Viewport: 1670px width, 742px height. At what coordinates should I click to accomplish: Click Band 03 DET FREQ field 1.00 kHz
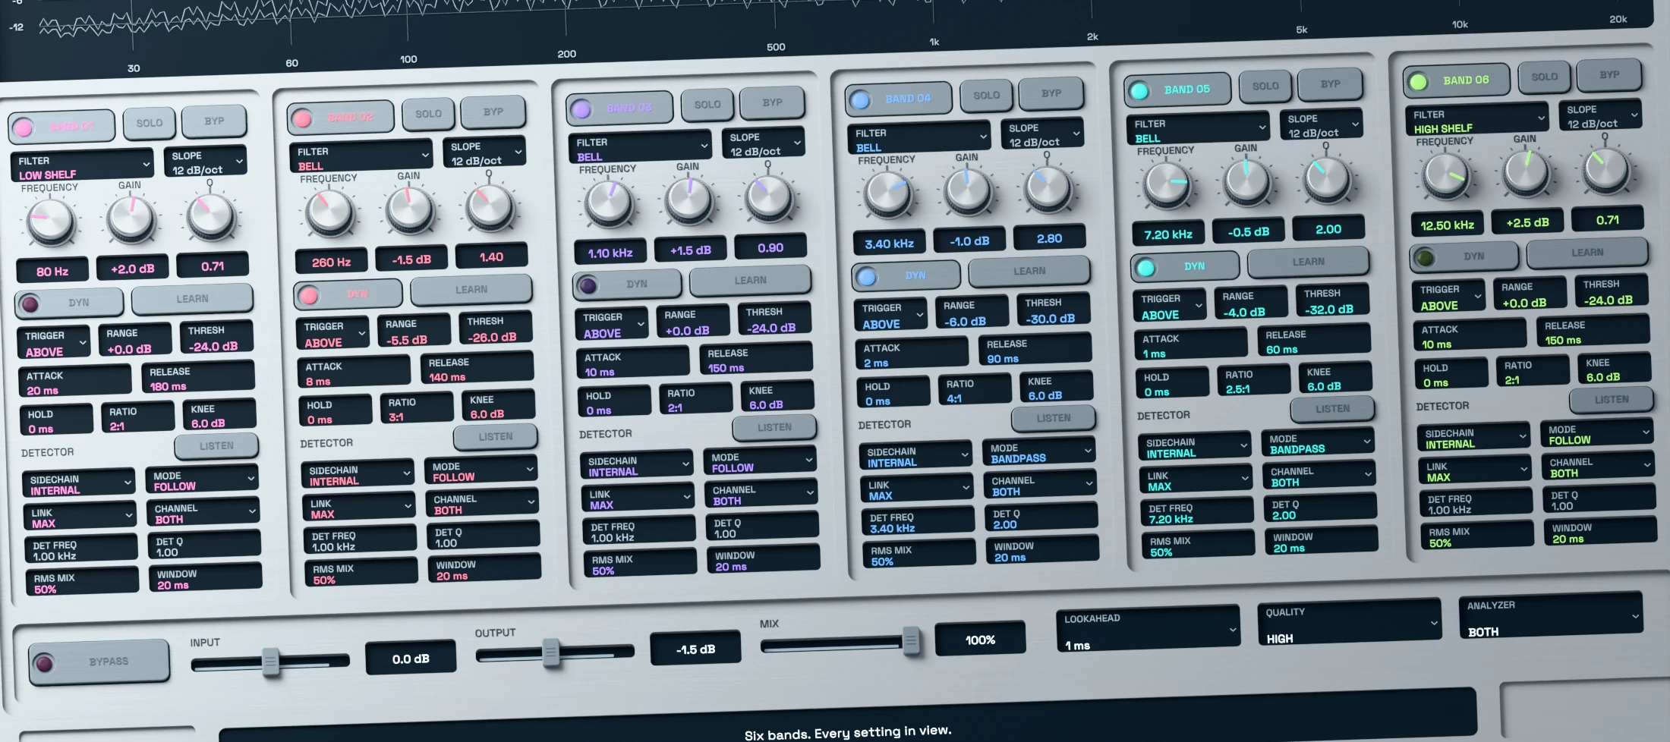638,531
